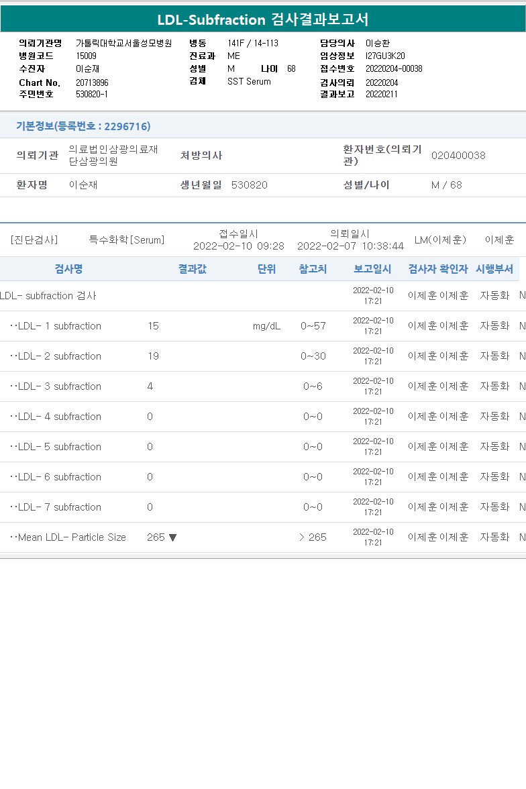Click the 단위 column header

pos(266,268)
